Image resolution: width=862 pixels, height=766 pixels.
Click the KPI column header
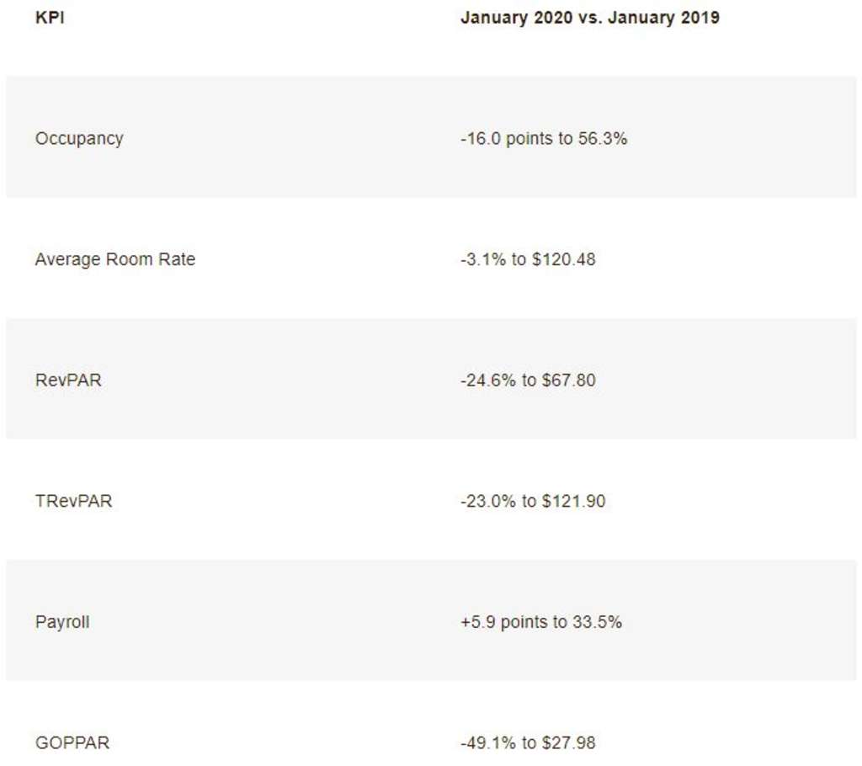click(x=50, y=18)
